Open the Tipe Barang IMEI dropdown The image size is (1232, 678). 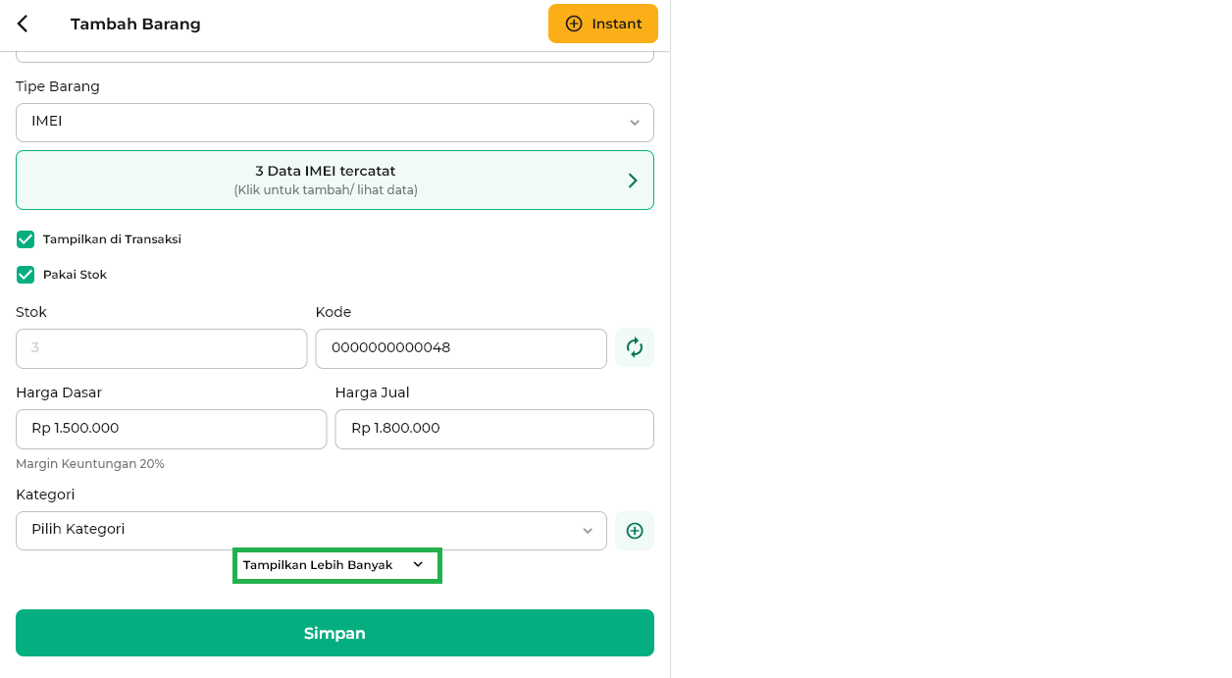[x=334, y=123]
